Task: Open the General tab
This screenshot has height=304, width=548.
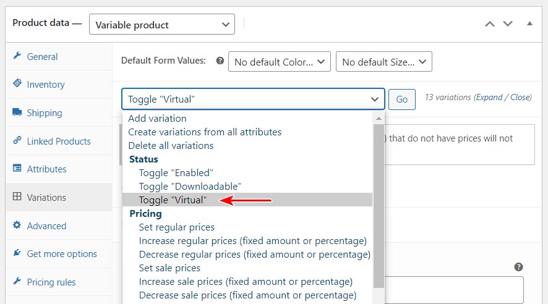Action: tap(59, 57)
